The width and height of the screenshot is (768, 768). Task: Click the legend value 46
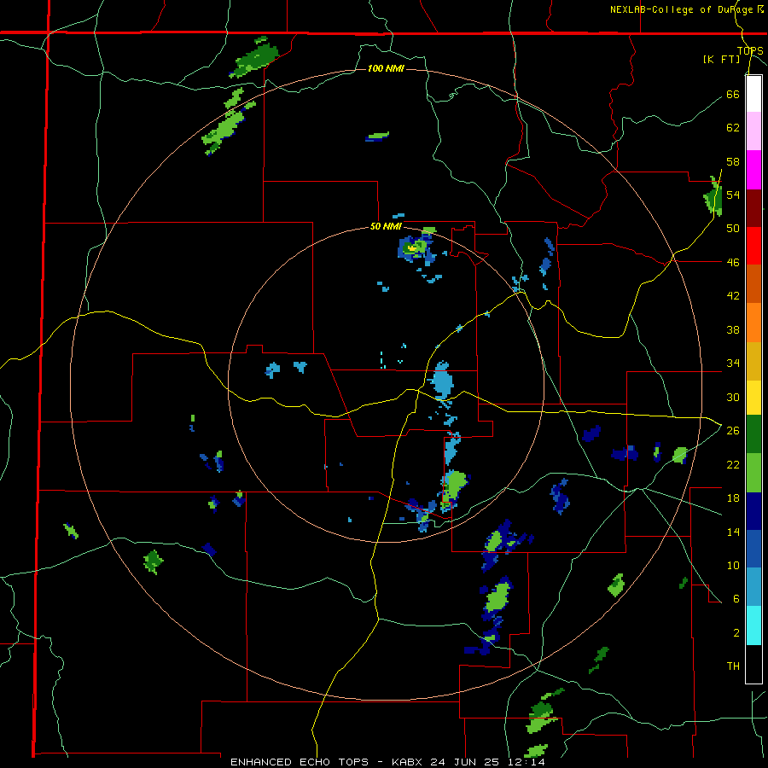pyautogui.click(x=733, y=262)
